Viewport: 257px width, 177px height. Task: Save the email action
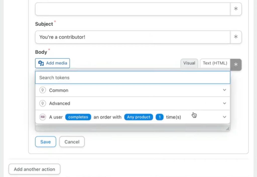[45, 142]
